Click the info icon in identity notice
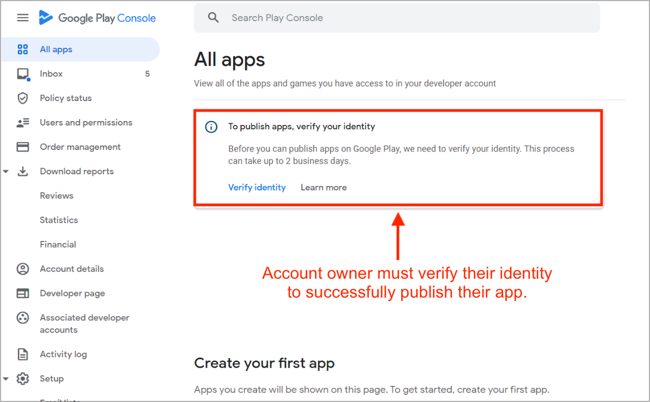The image size is (650, 402). (x=211, y=127)
